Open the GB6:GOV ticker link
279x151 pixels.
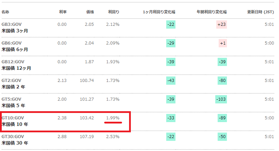(12, 43)
